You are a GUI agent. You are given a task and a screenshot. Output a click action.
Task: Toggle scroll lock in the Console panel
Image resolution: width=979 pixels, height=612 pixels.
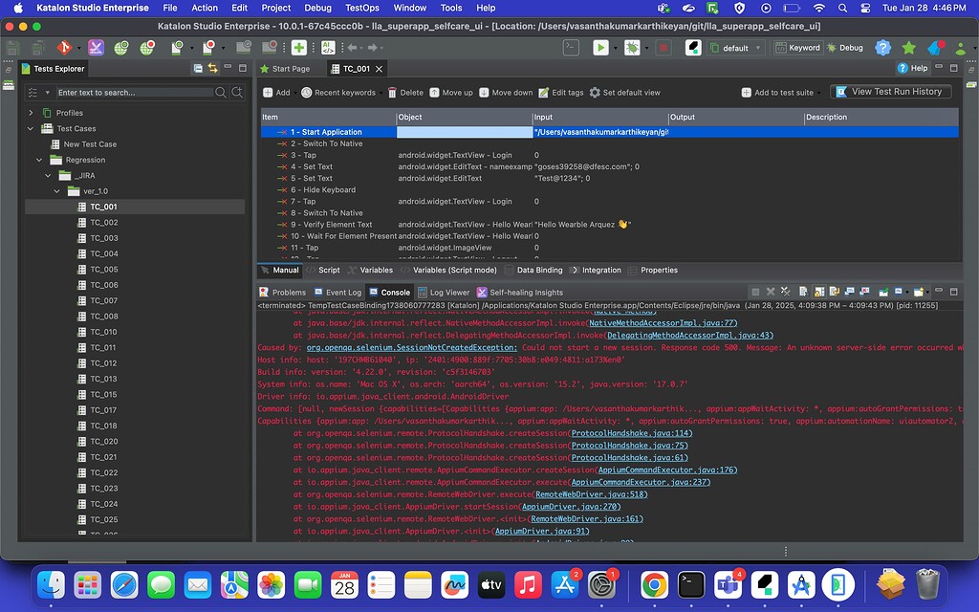pos(818,292)
